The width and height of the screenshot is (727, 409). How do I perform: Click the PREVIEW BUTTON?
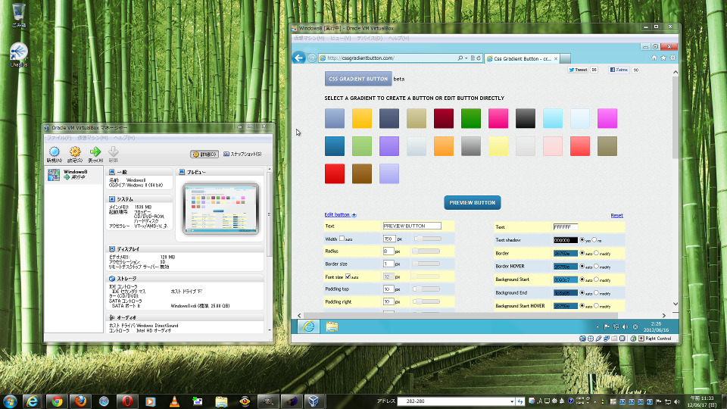pos(472,203)
